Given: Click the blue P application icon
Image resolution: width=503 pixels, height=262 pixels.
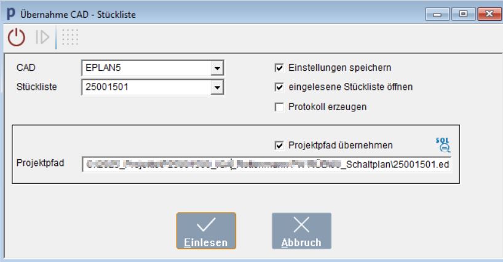Looking at the screenshot, I should pos(11,14).
